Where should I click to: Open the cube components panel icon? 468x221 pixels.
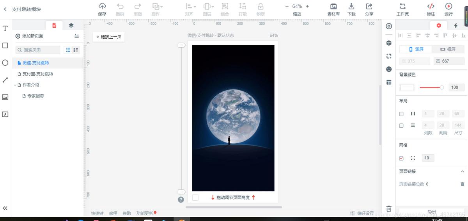tap(389, 43)
